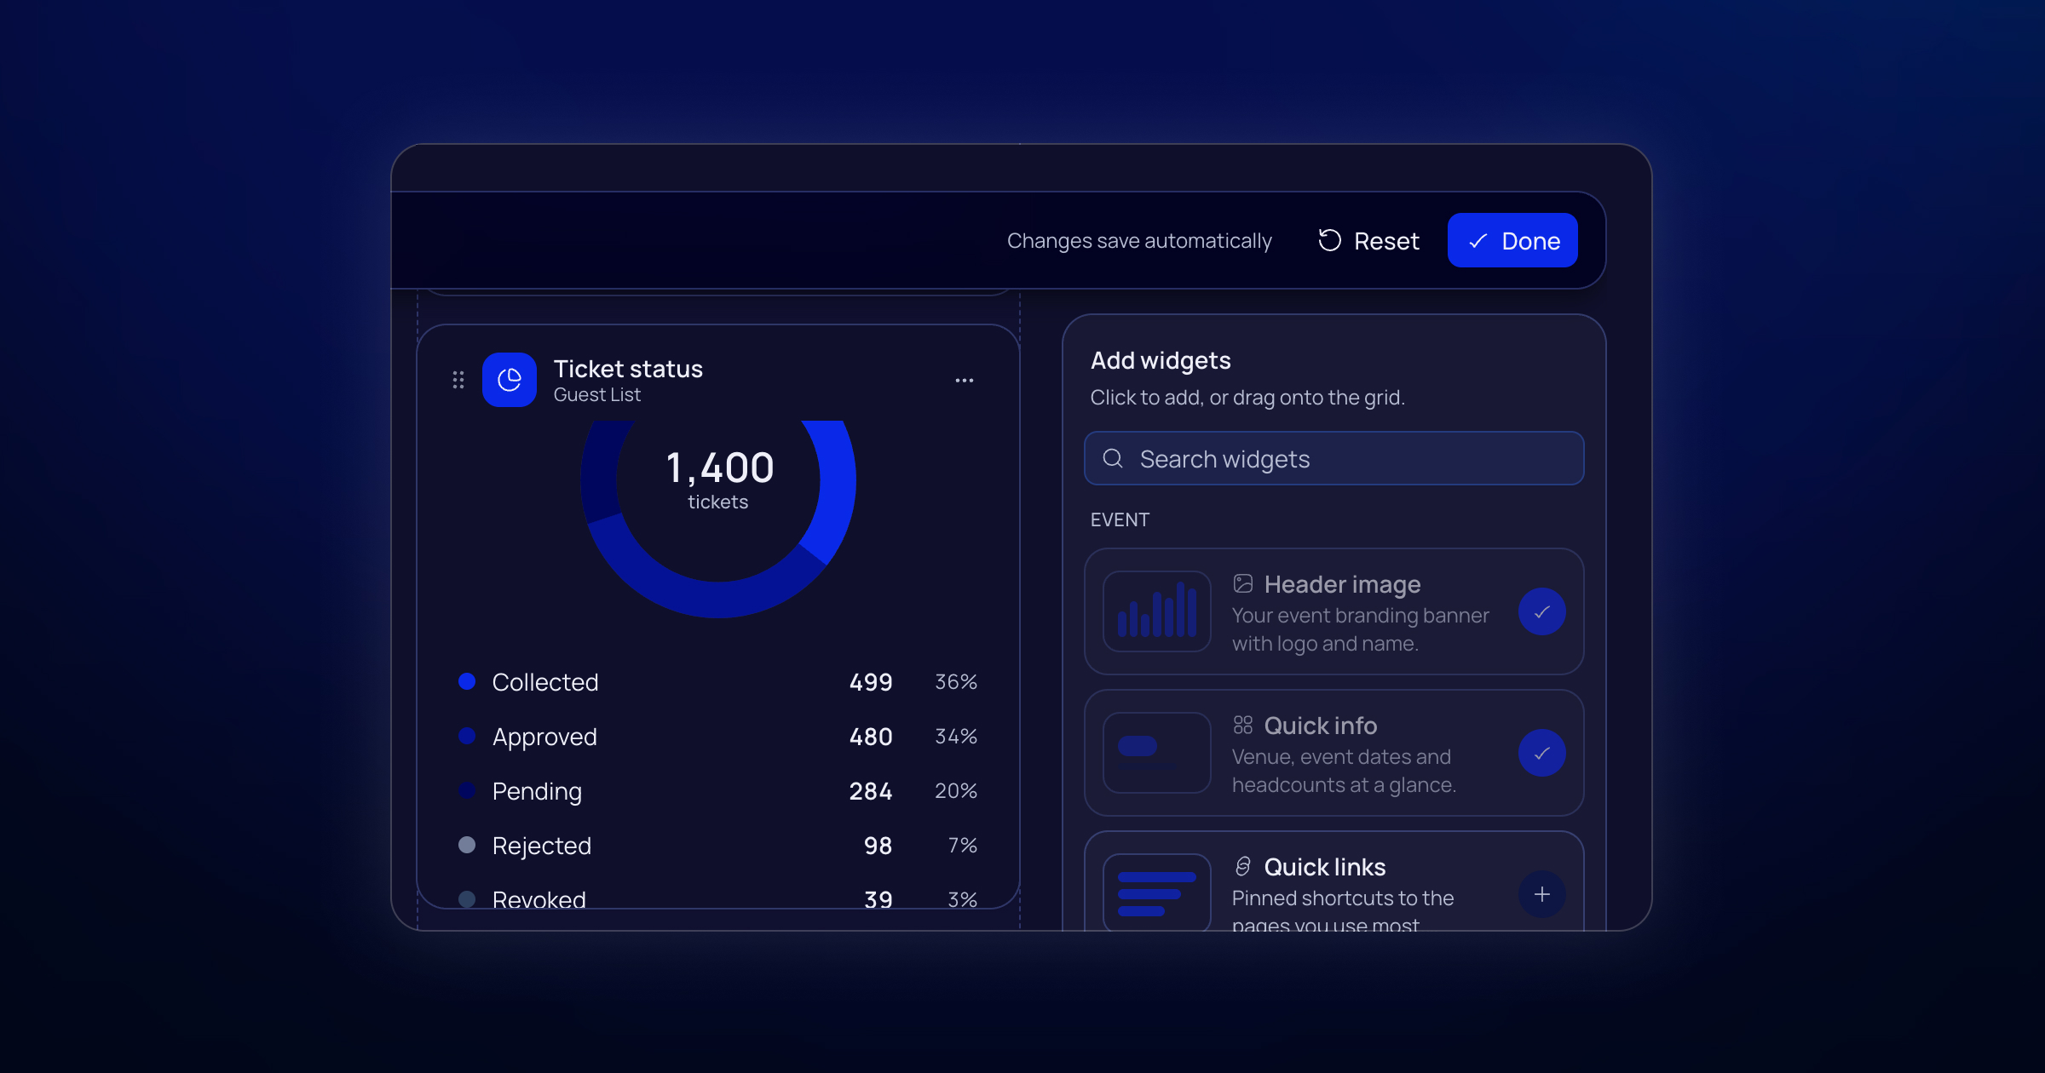2045x1073 pixels.
Task: Click the Done button
Action: [x=1512, y=241]
